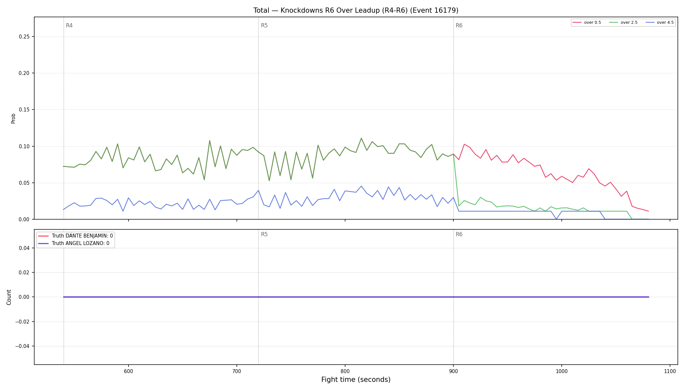The height and width of the screenshot is (391, 685).
Task: Click the 0.25 tick on the Prob axis
Action: [x=24, y=36]
